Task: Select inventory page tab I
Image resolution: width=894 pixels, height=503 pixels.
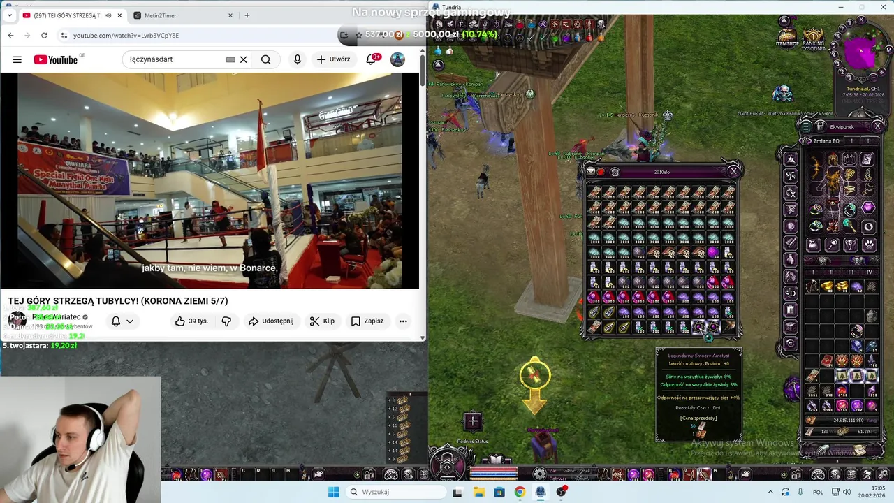Action: (x=814, y=272)
